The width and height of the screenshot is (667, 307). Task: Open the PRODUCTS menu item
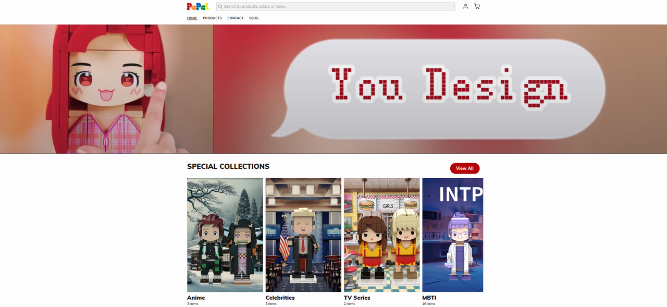click(212, 18)
